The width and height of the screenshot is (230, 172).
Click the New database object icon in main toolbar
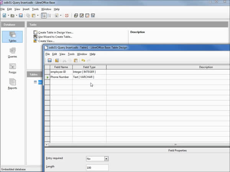tap(4, 15)
